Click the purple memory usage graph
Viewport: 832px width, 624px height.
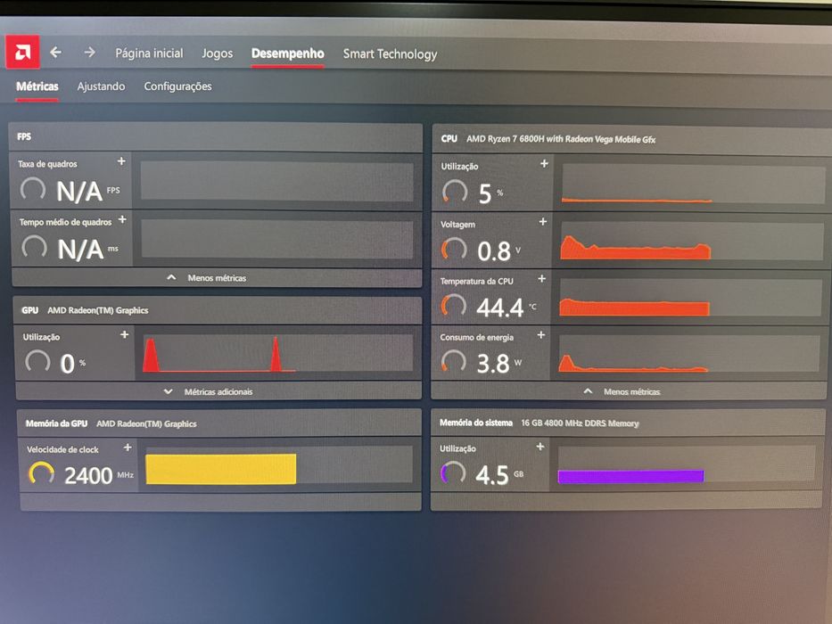(x=687, y=464)
